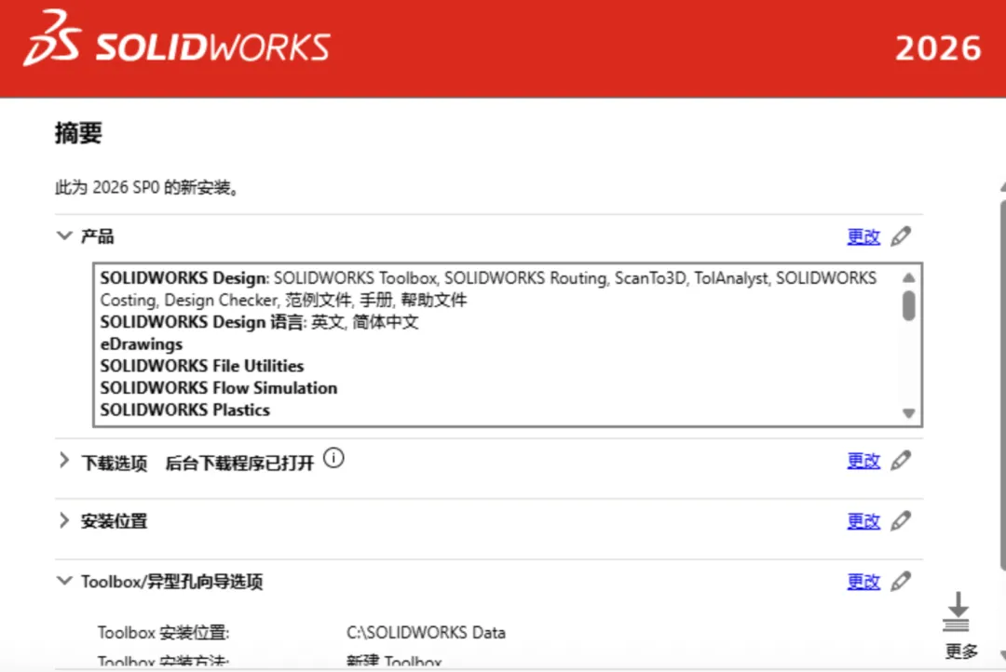Click the product list scrollbar thumb
The image size is (1006, 672).
pos(908,306)
